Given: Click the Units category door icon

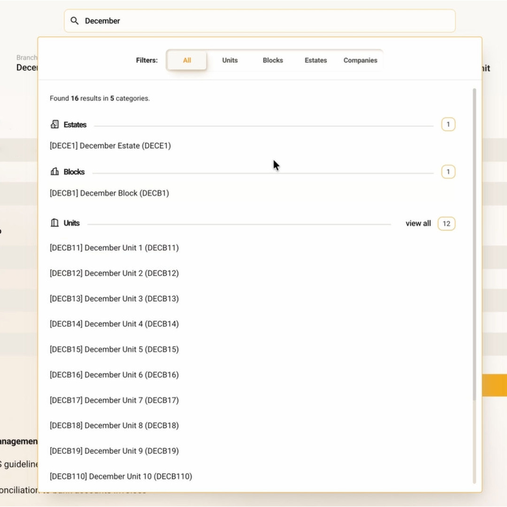Looking at the screenshot, I should pyautogui.click(x=54, y=223).
